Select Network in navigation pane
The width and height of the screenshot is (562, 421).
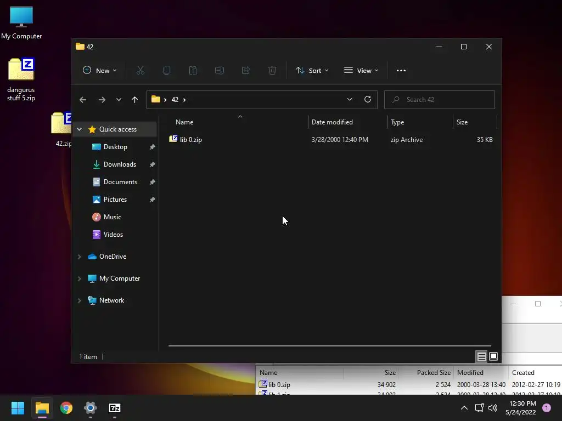tap(111, 300)
